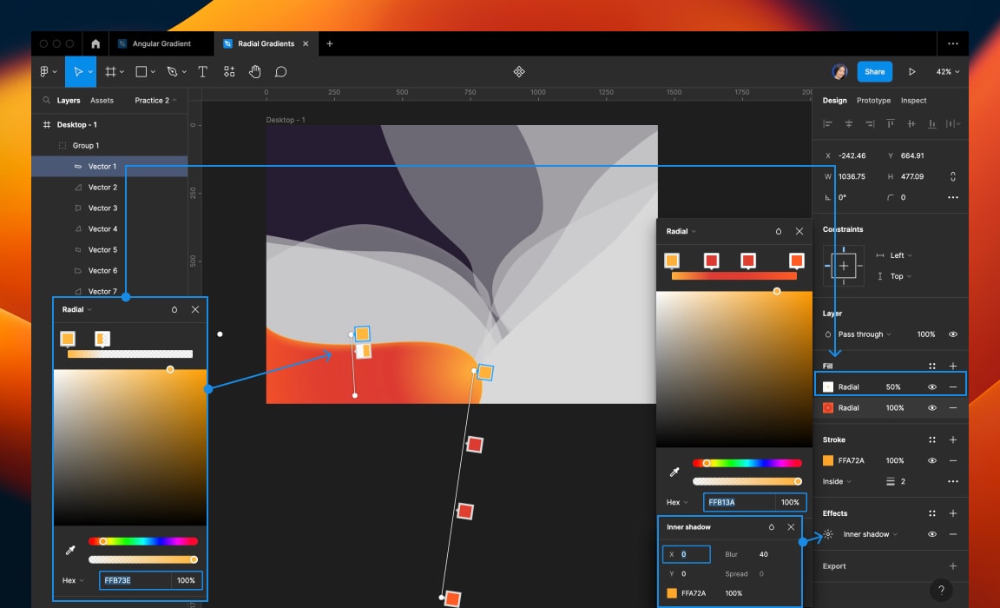Select the Hand tool
Image resolution: width=1000 pixels, height=608 pixels.
tap(255, 71)
